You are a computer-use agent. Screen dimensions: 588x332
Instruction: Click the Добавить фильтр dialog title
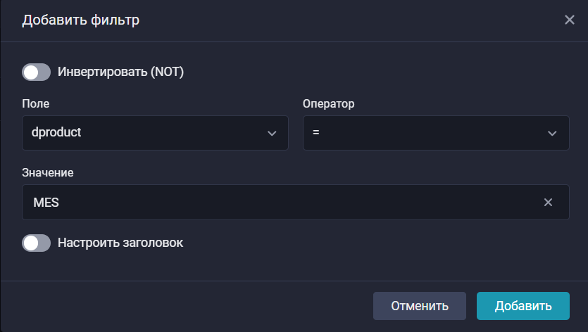[x=81, y=20]
